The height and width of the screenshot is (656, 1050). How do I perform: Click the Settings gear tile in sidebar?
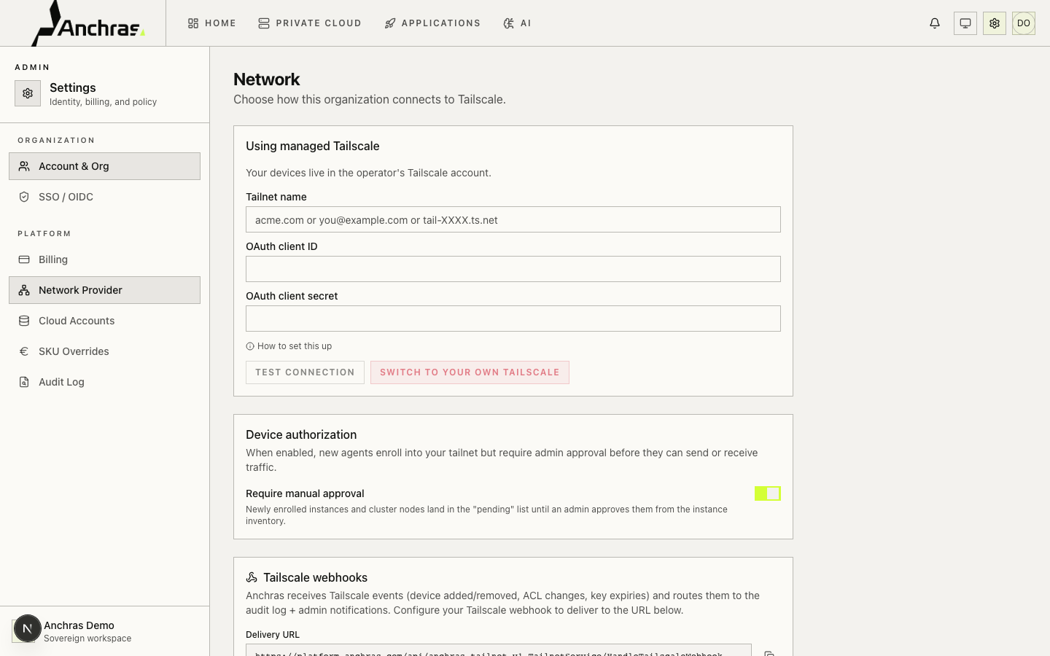coord(28,93)
